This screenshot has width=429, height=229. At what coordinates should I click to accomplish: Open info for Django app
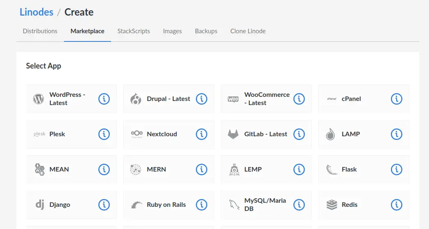[104, 205]
